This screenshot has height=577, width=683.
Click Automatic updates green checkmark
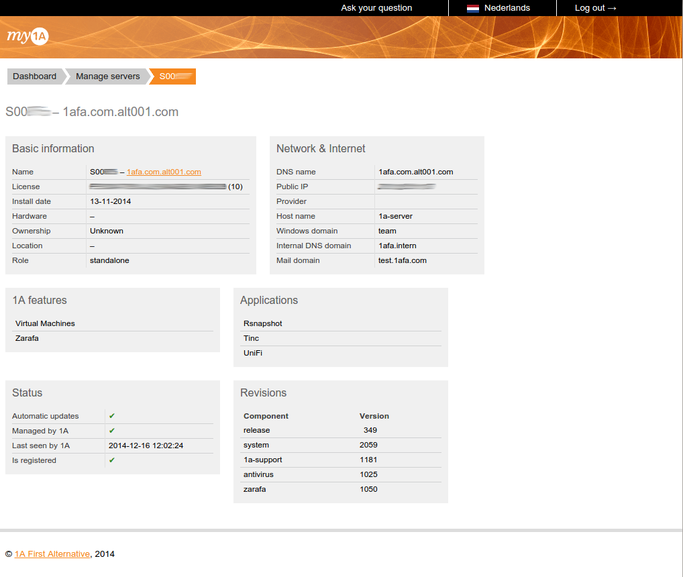[112, 416]
